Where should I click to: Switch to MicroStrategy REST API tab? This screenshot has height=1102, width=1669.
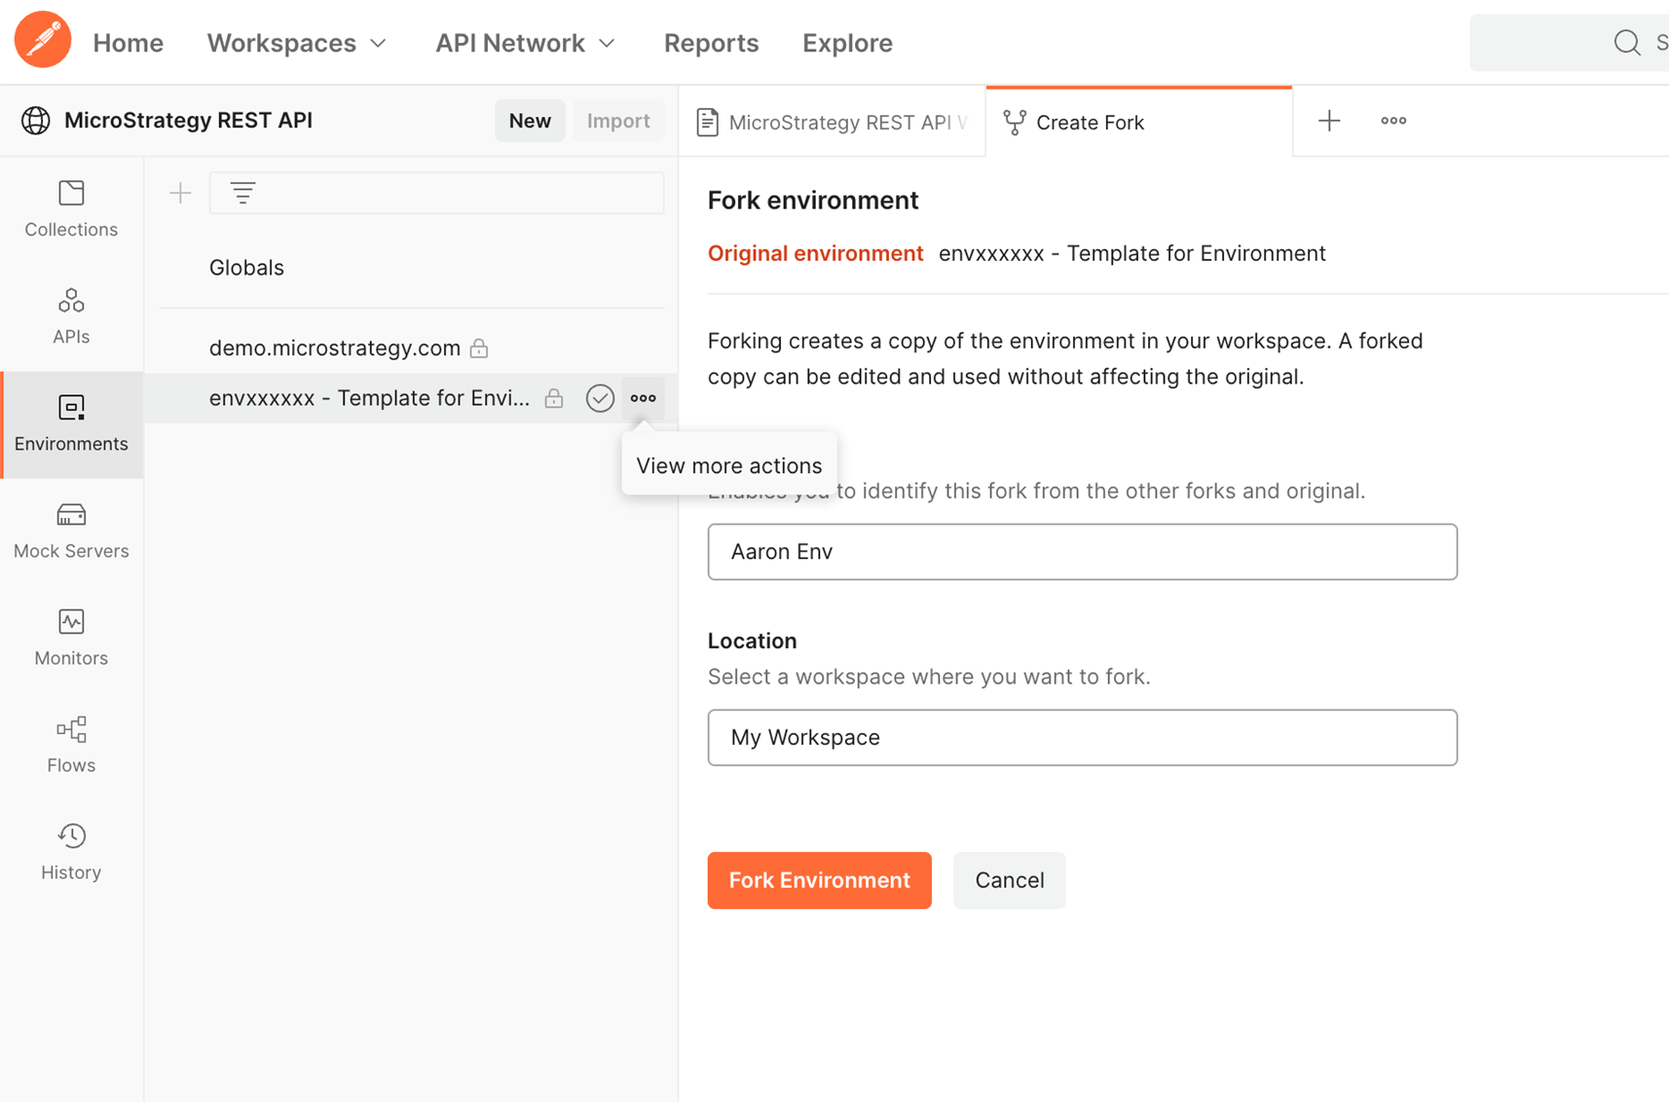833,123
